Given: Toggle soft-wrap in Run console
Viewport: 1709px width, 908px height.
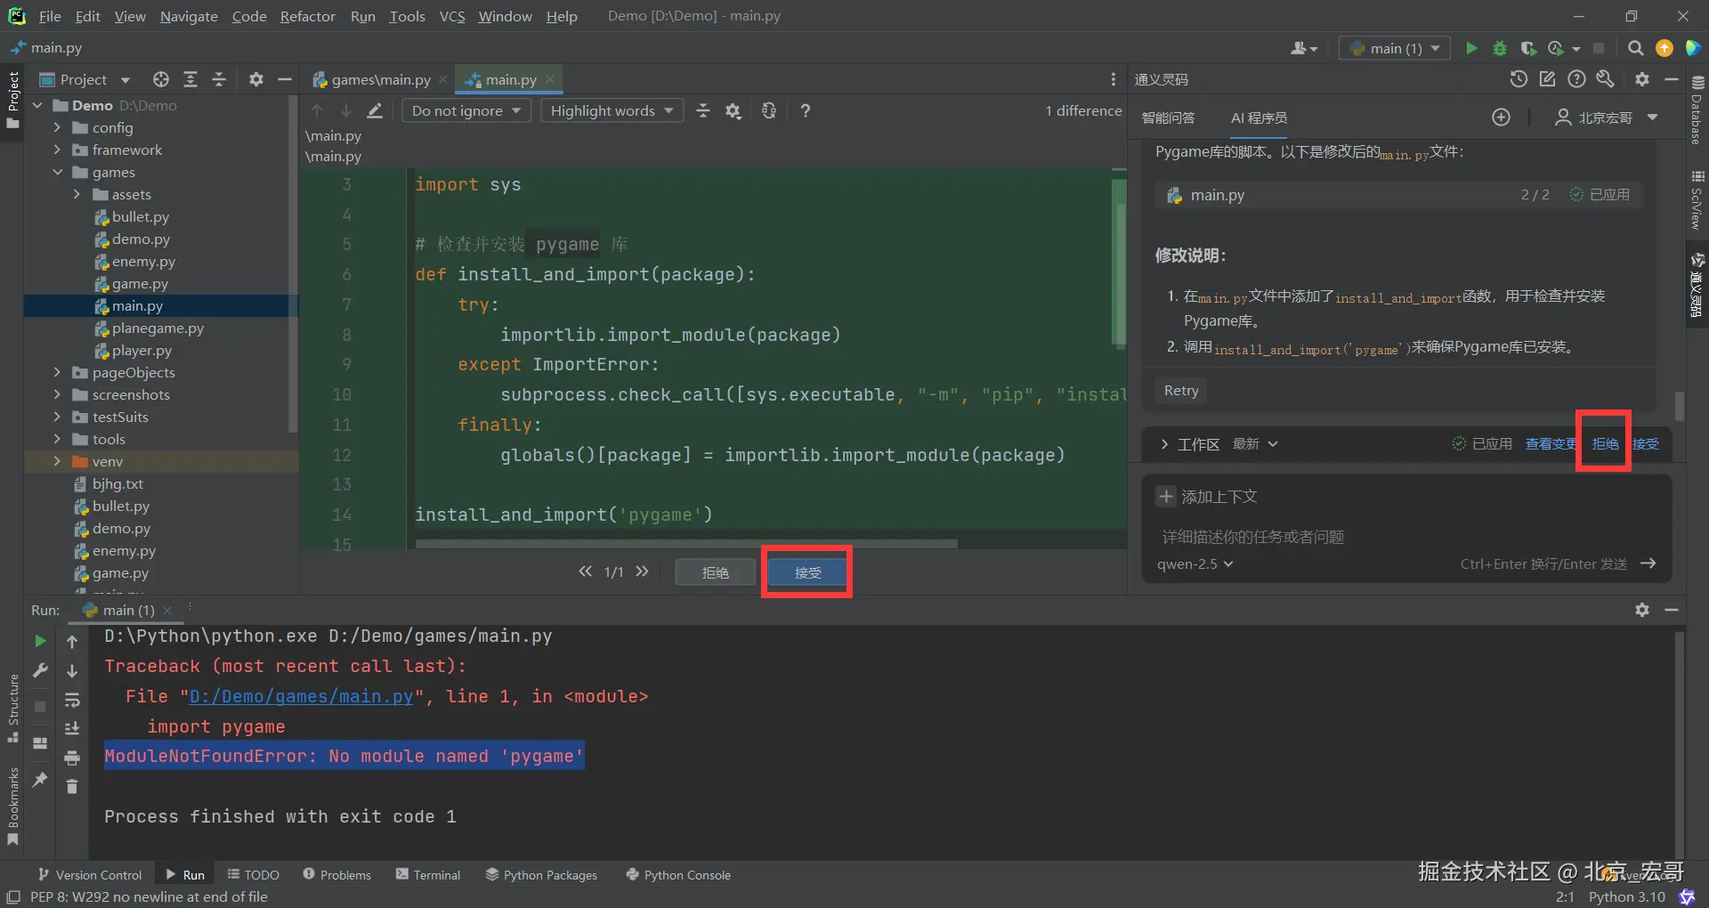Looking at the screenshot, I should pos(72,700).
